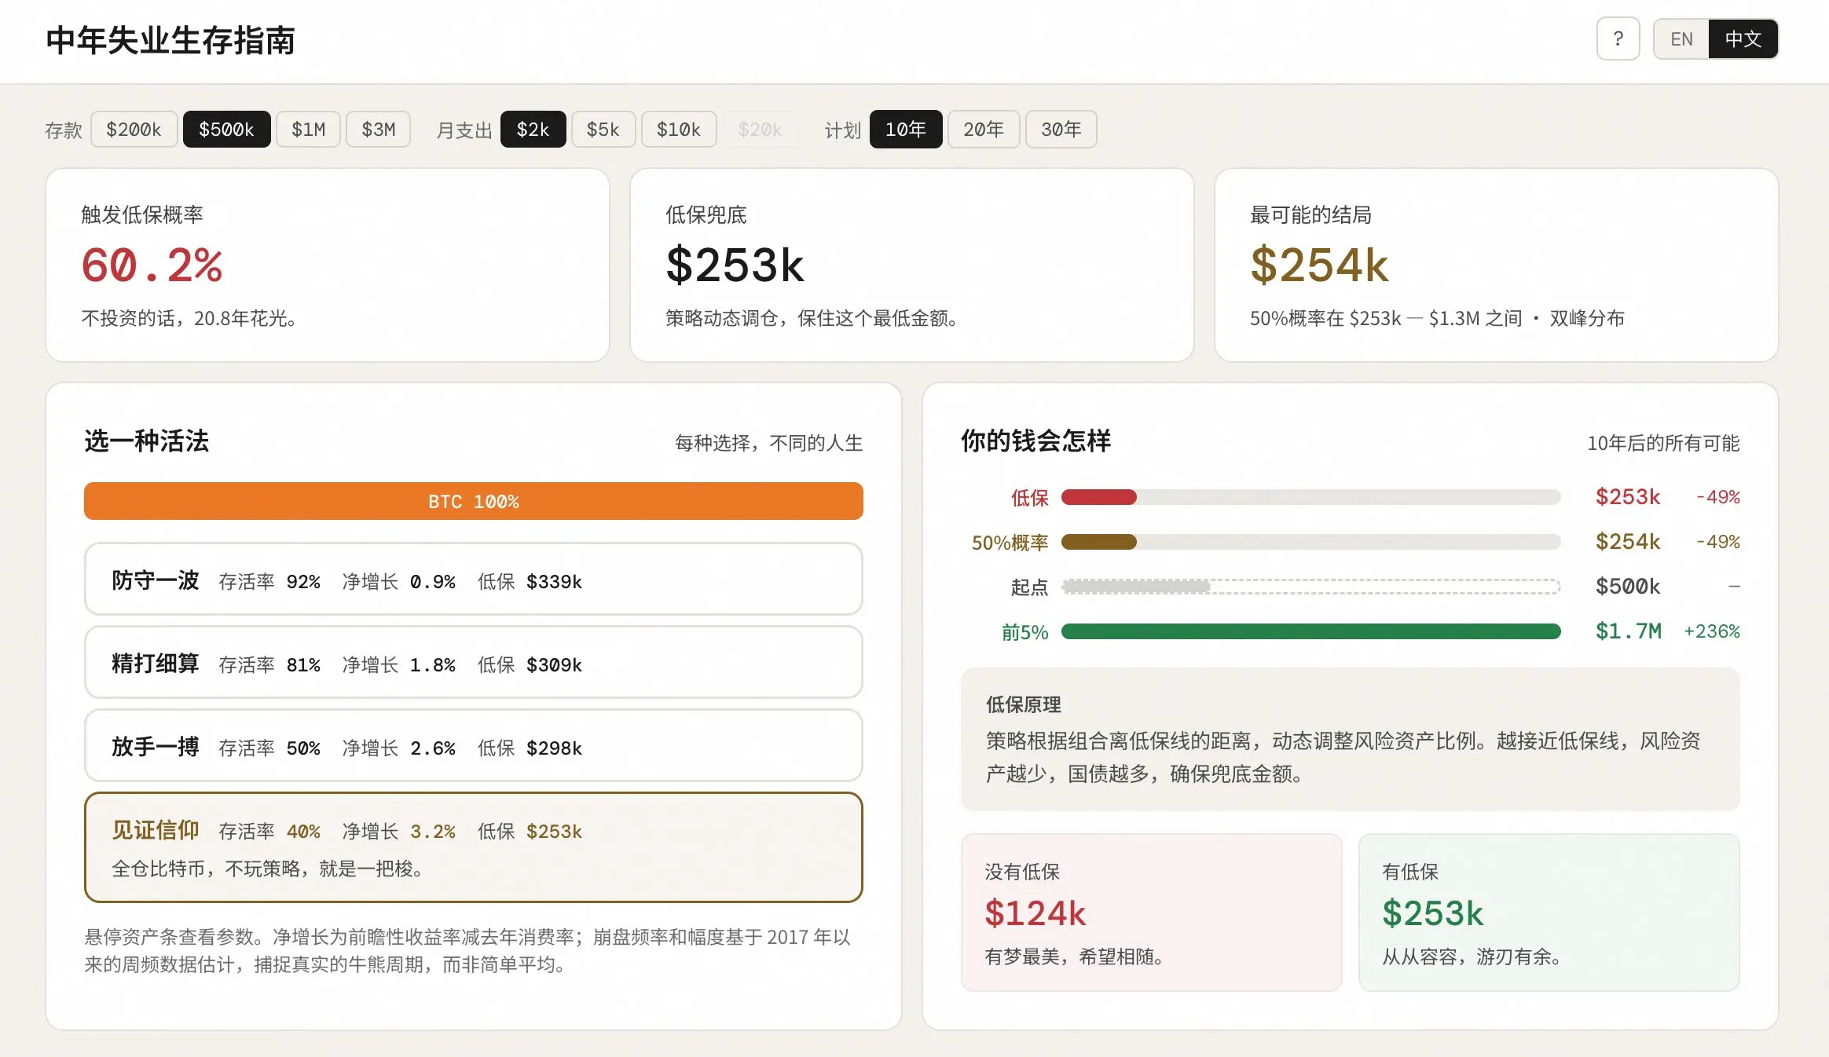Set monthly spending to $10k

[678, 130]
